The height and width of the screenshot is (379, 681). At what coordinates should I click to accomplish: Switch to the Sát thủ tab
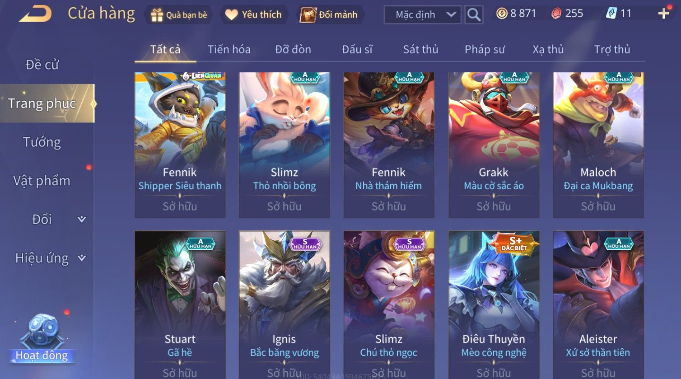click(x=420, y=49)
